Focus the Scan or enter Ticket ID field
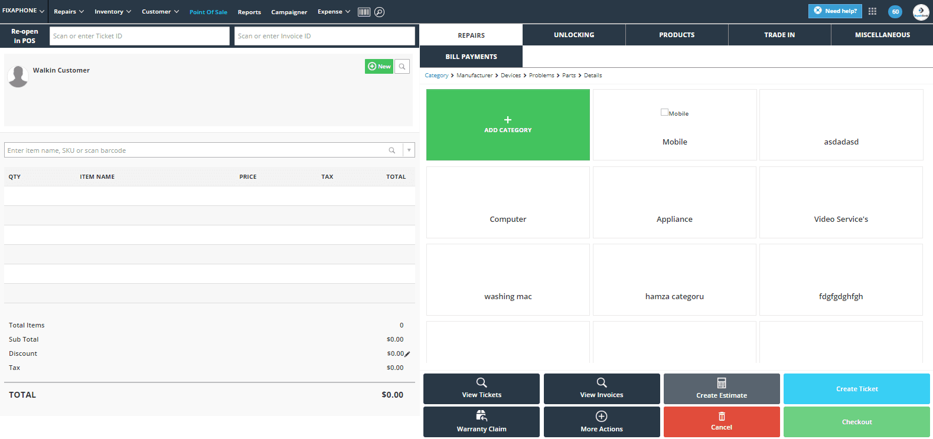The width and height of the screenshot is (933, 439). point(139,36)
